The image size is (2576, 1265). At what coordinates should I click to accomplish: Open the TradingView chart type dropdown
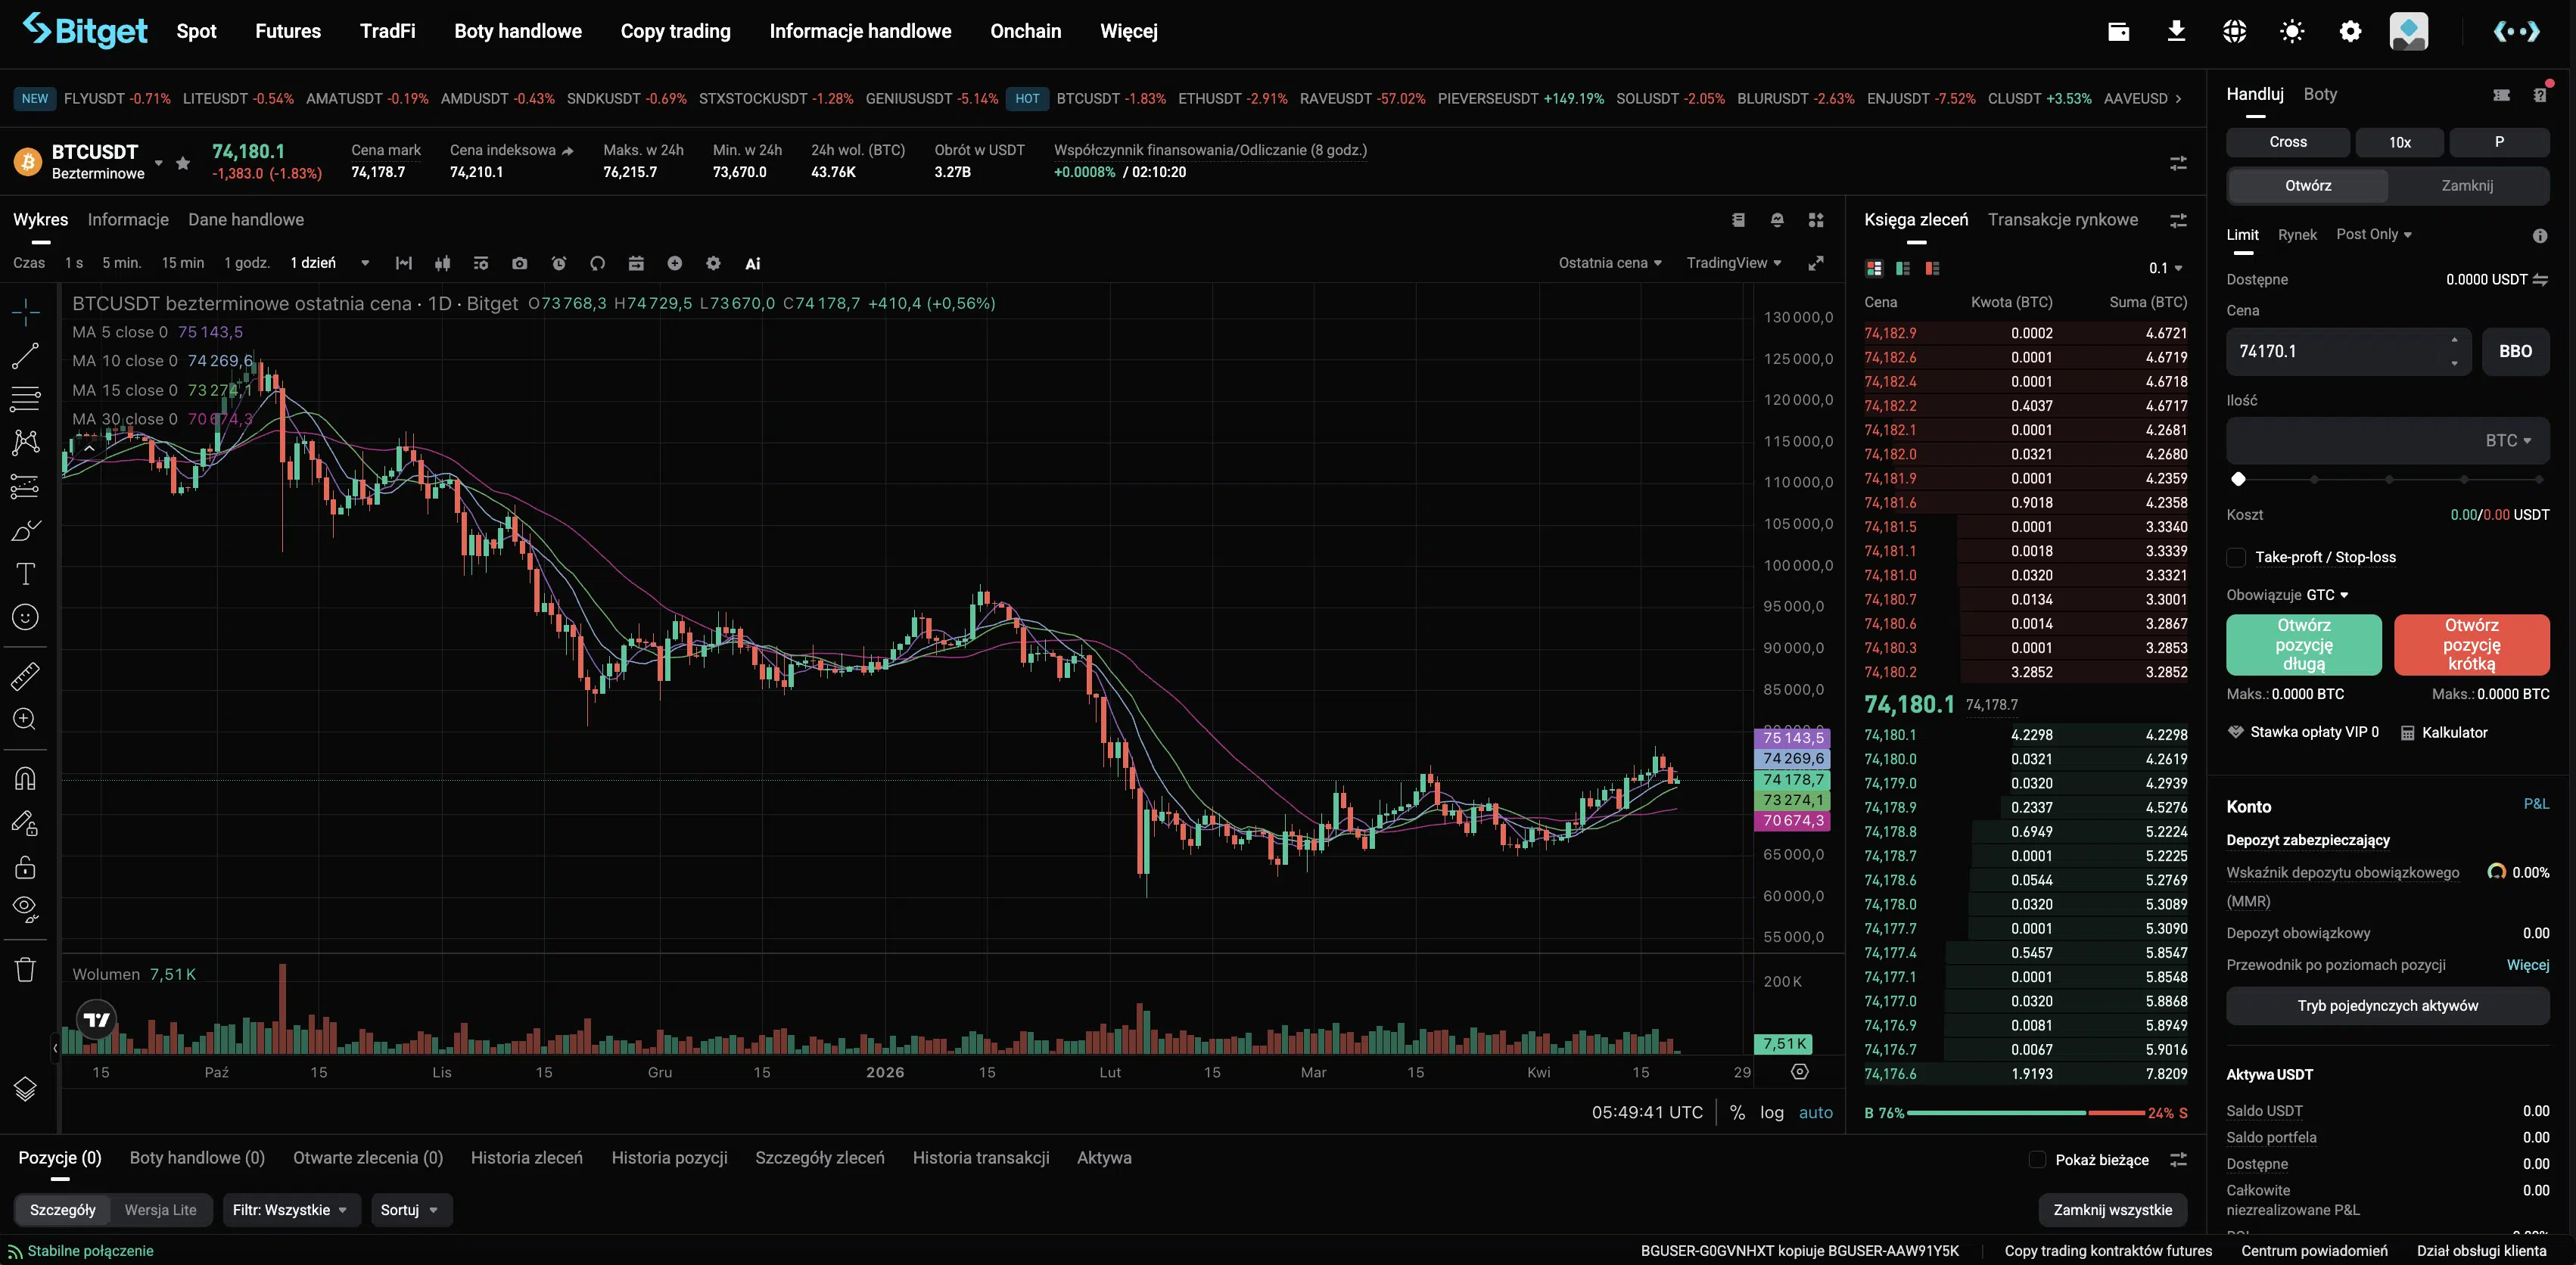[x=1733, y=263]
